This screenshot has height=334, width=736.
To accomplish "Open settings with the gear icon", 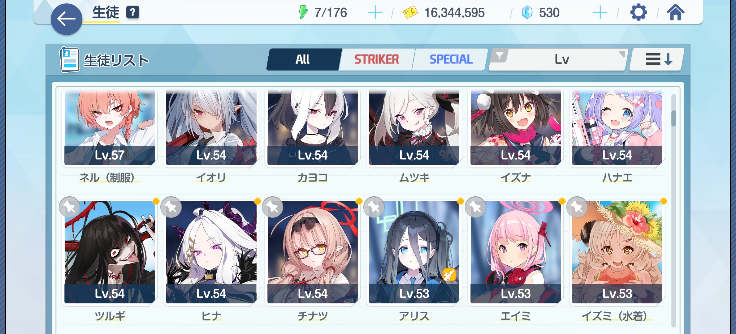I will (639, 13).
